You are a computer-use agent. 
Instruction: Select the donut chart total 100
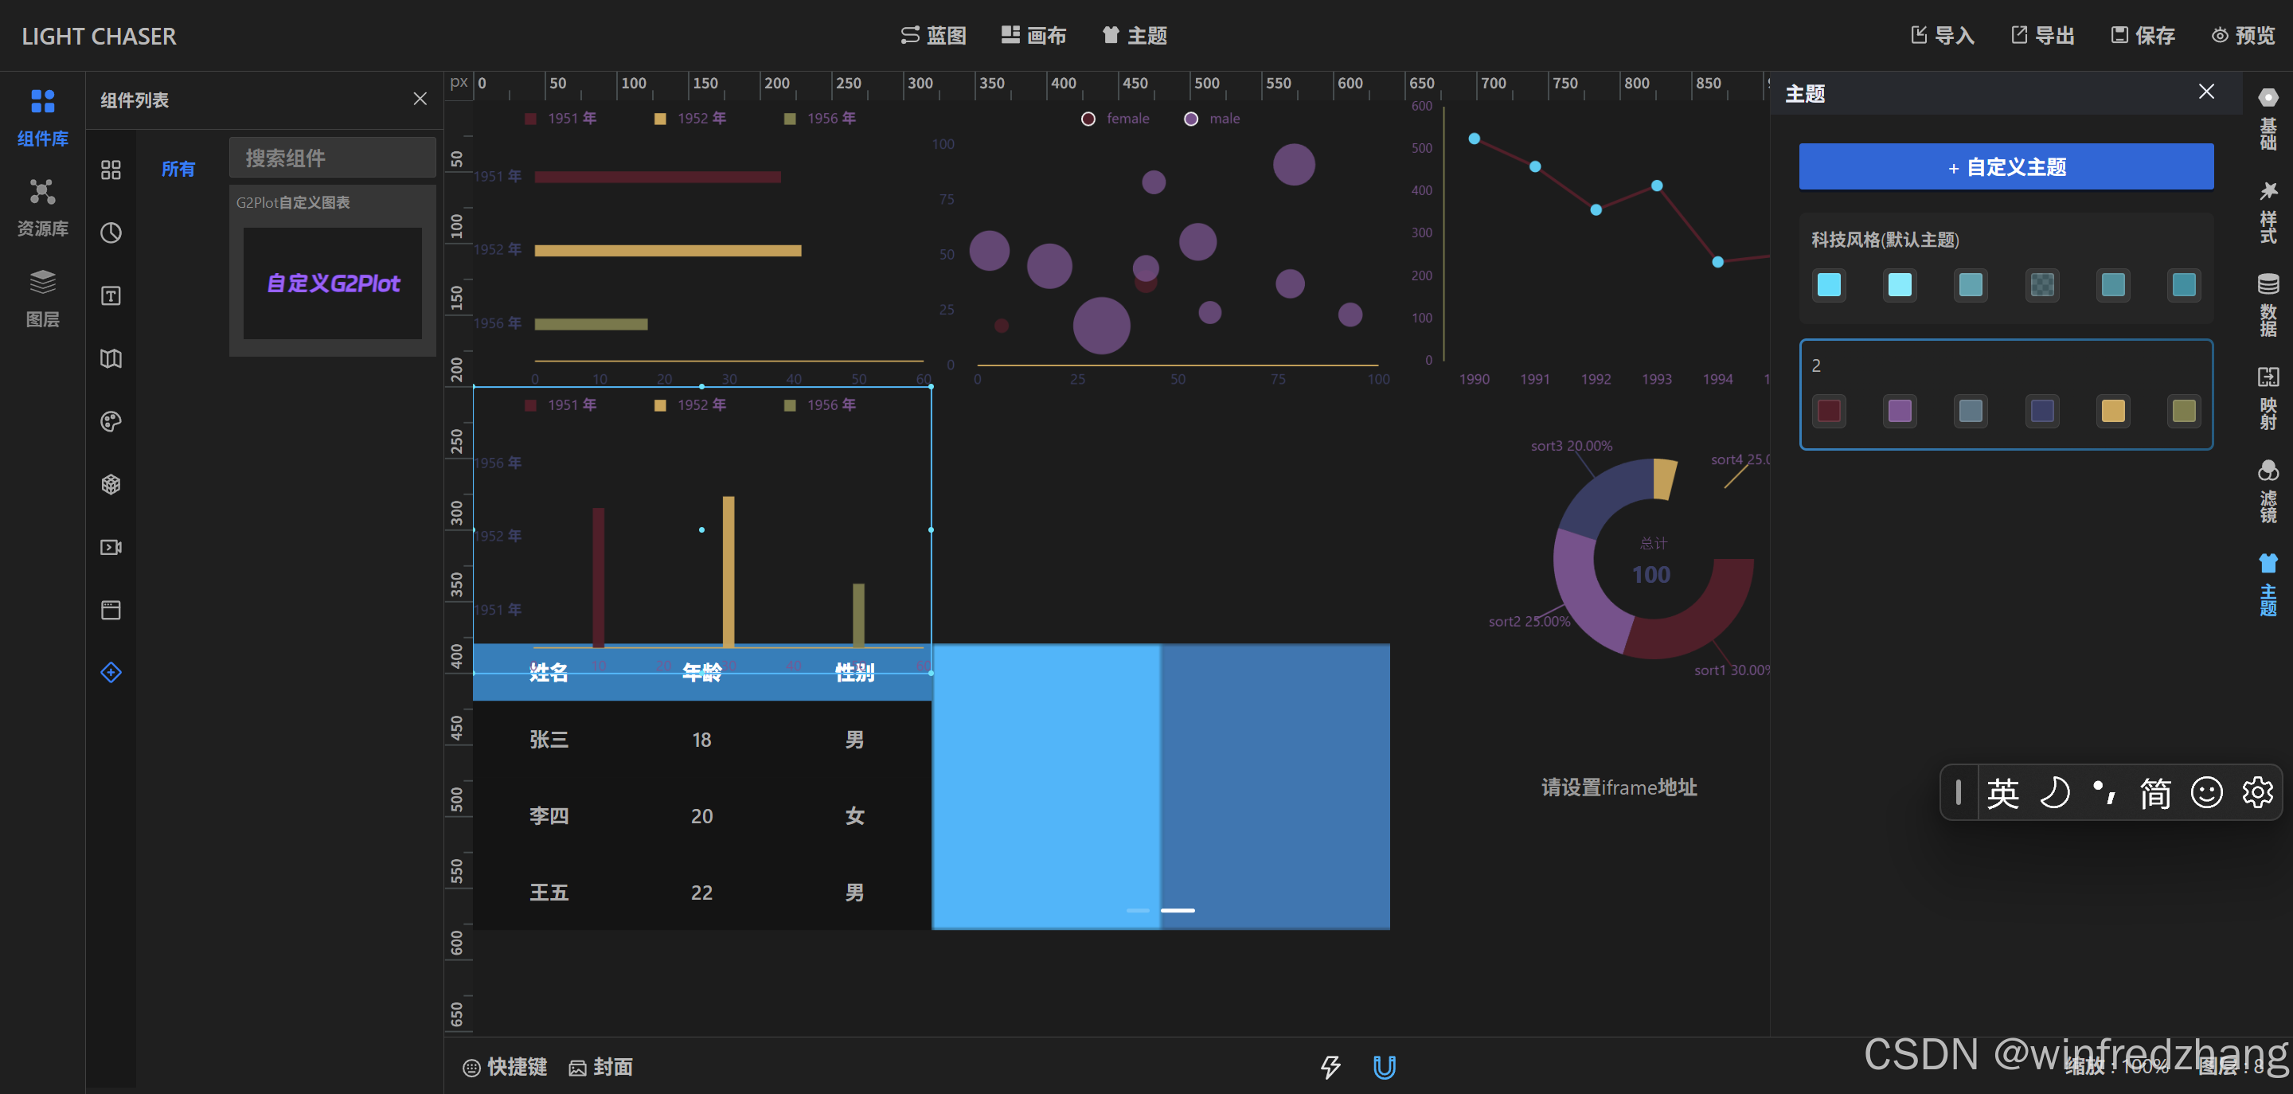[x=1651, y=574]
